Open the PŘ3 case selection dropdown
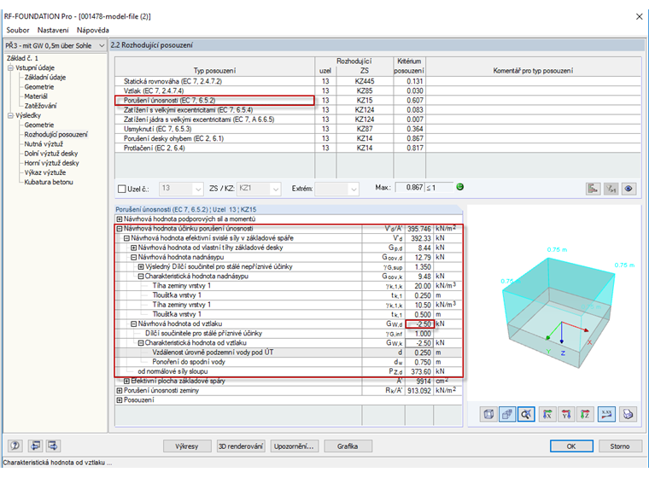The image size is (649, 478). pyautogui.click(x=55, y=45)
